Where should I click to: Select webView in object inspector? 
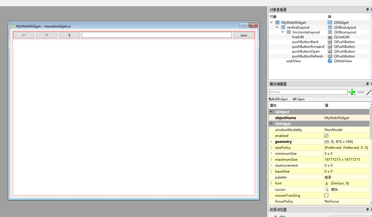tap(293, 61)
